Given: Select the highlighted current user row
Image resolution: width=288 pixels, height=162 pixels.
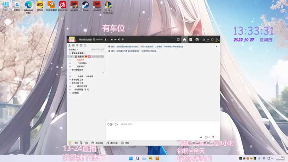Looking at the screenshot, I should pos(86,57).
